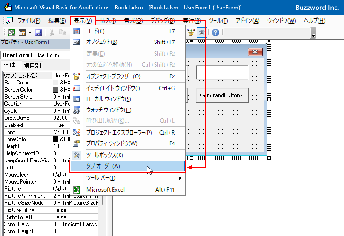Save the workbook with the floppy icon

(38, 33)
